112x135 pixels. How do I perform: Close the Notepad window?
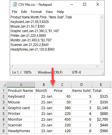[98, 4]
